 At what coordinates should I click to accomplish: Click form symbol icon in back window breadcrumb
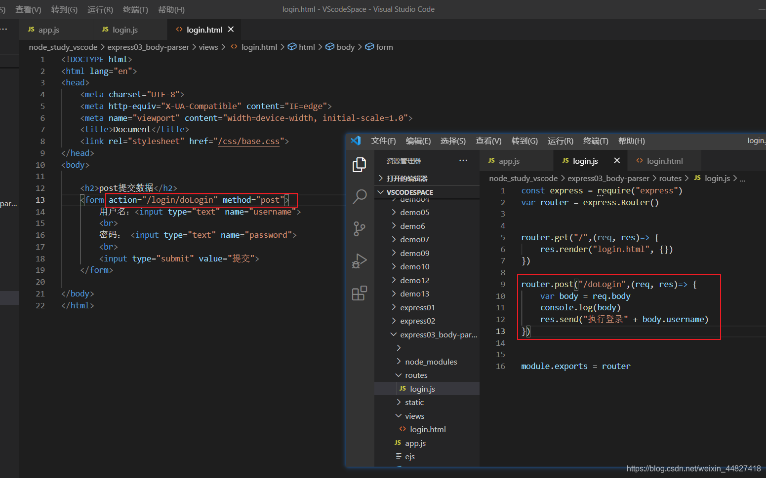coord(369,47)
